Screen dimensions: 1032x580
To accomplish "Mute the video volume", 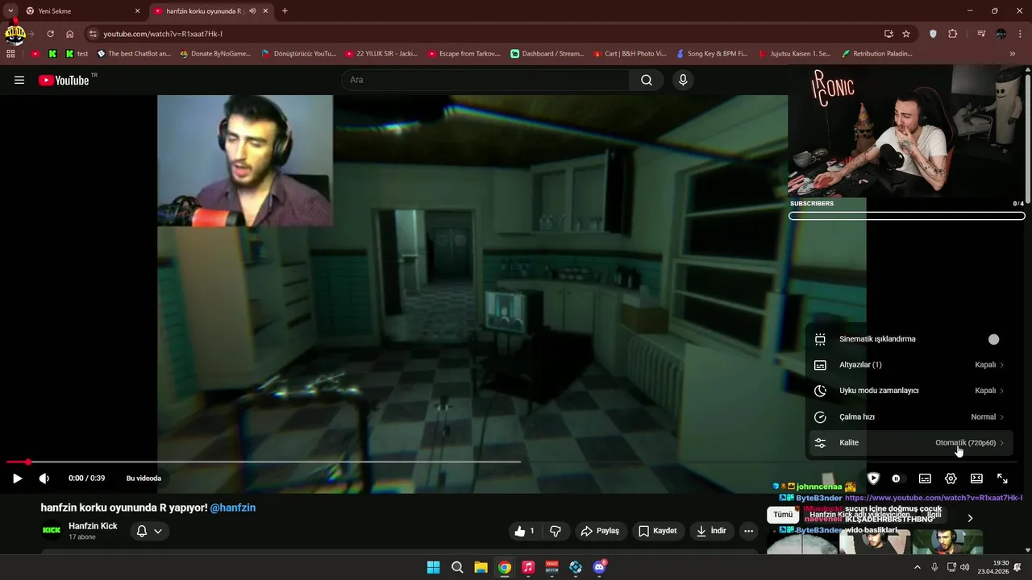I will click(x=44, y=478).
